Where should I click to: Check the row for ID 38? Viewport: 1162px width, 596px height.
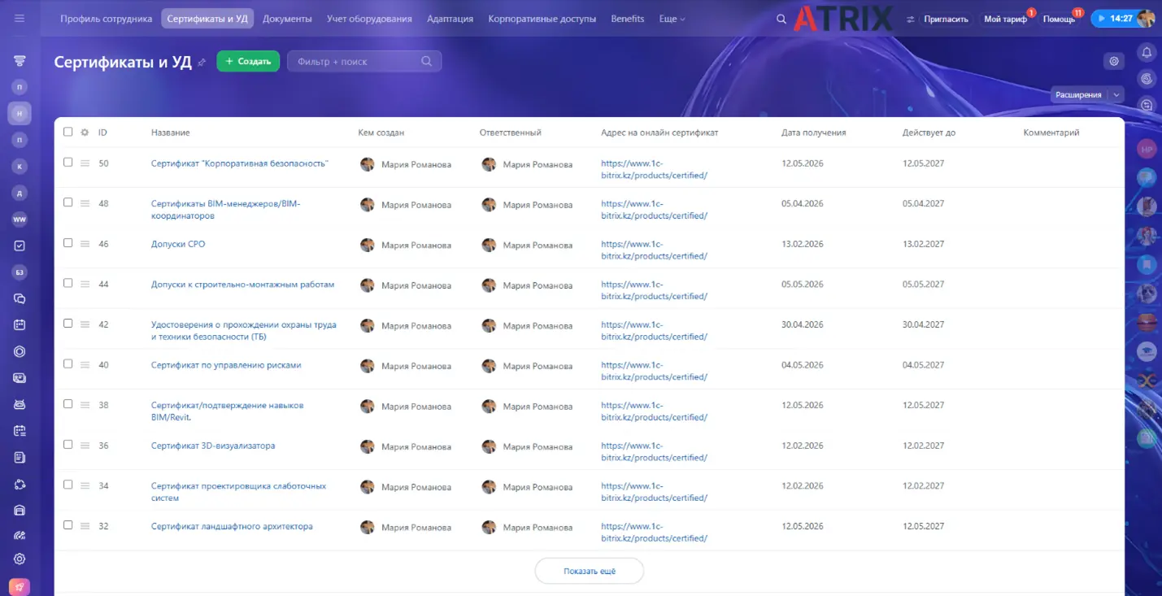pyautogui.click(x=67, y=404)
